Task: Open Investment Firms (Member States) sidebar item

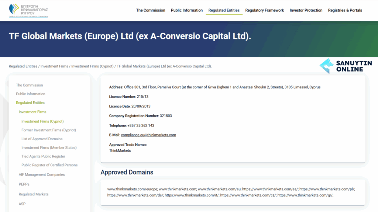Action: [x=49, y=148]
